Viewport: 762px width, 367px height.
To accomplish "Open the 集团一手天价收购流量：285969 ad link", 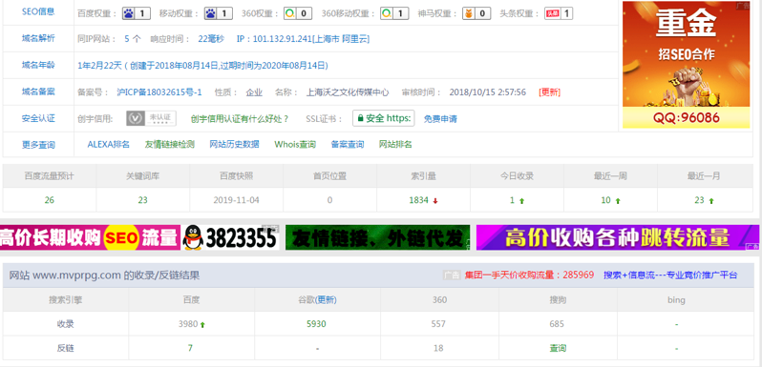I will pyautogui.click(x=529, y=275).
